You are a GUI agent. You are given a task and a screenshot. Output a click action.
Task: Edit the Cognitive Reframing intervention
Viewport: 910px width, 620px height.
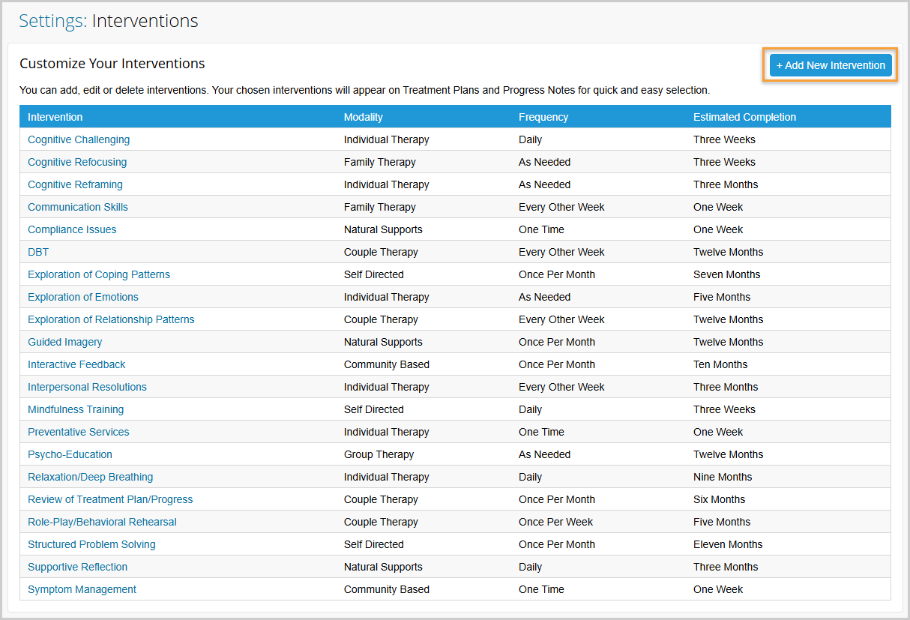[75, 184]
